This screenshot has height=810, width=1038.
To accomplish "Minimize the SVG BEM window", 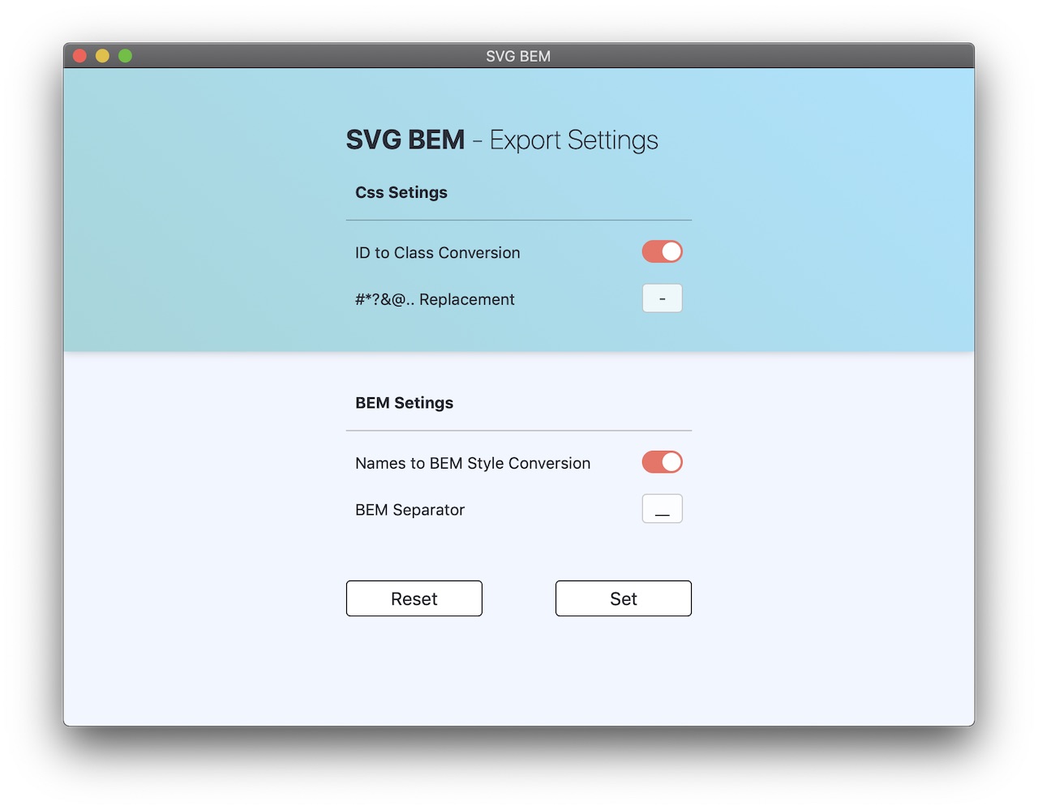I will pyautogui.click(x=102, y=56).
